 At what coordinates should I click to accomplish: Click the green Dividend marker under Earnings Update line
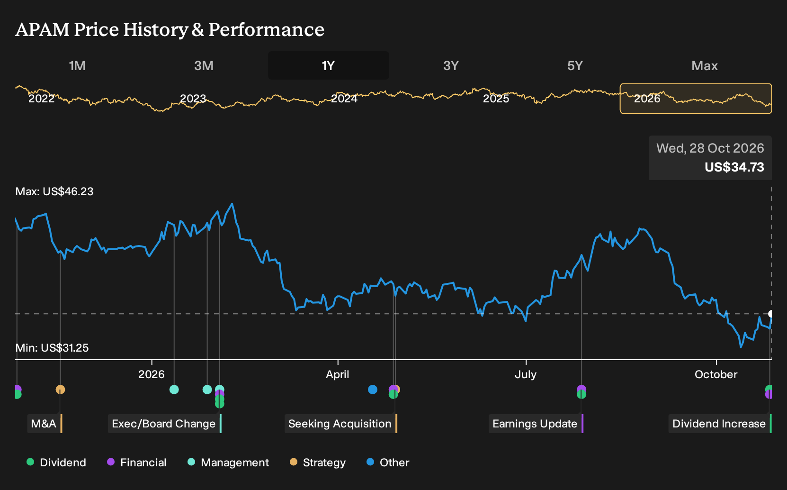coord(581,395)
